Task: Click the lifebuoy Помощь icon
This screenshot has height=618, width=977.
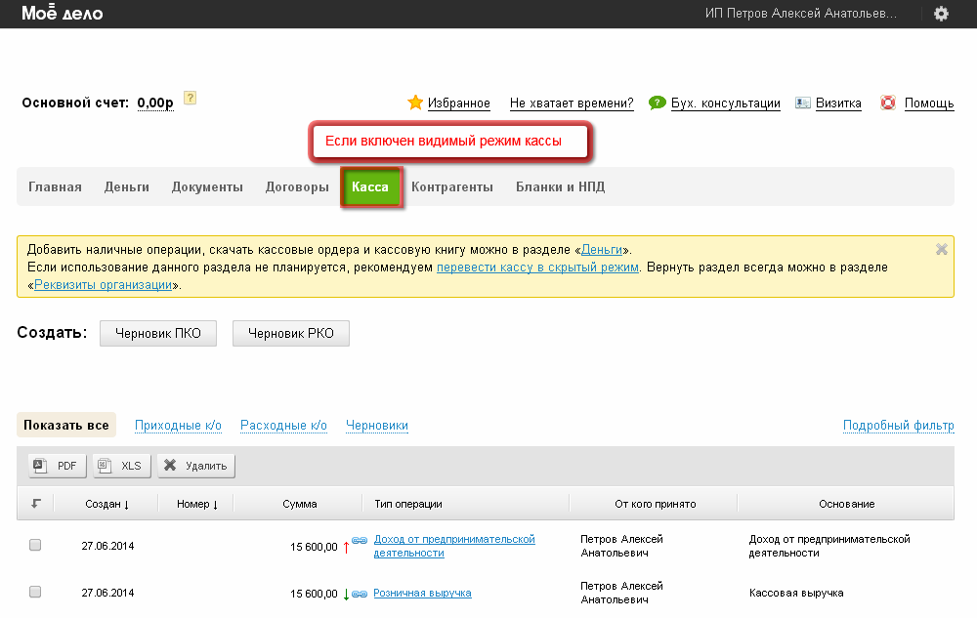Action: [888, 103]
